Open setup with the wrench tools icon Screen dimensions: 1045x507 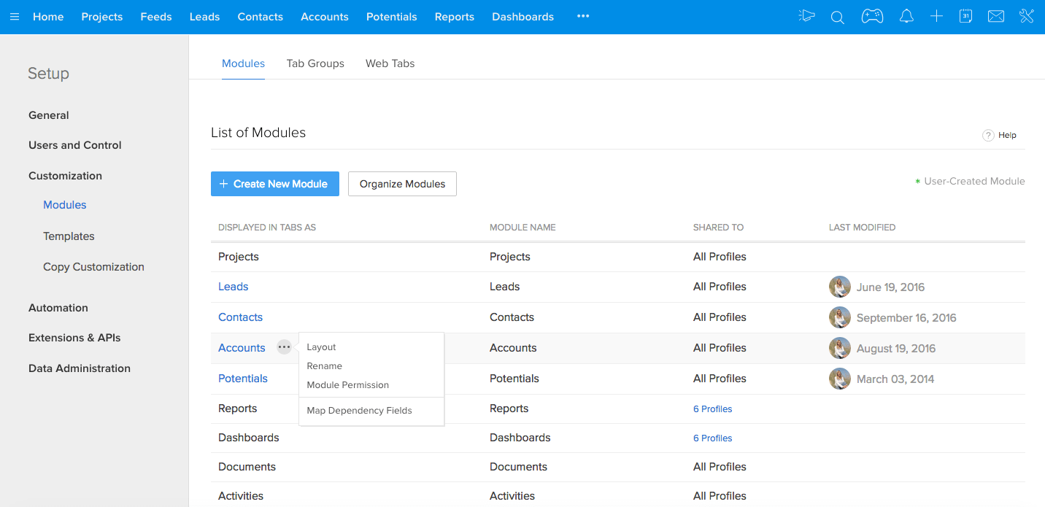(x=1027, y=16)
